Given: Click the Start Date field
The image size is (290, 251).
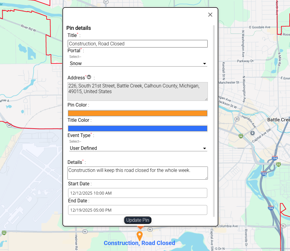Looking at the screenshot, I should [138, 193].
